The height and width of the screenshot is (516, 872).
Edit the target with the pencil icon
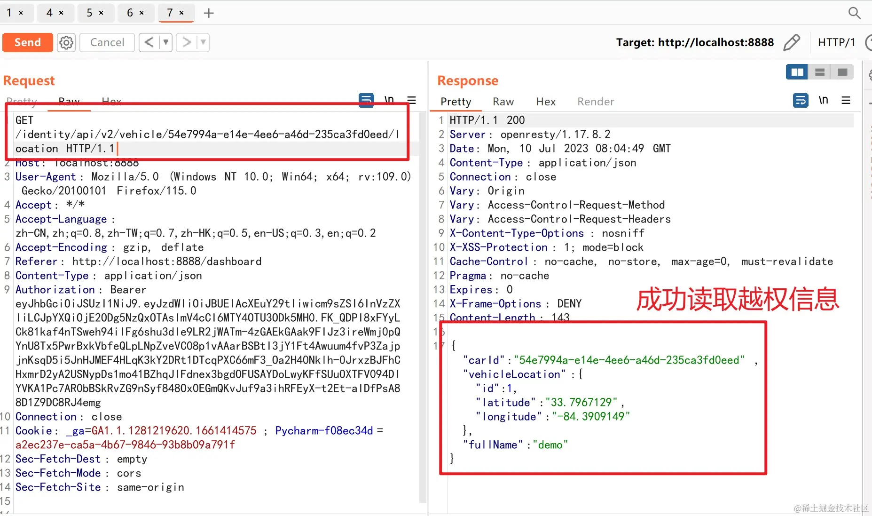click(x=792, y=42)
